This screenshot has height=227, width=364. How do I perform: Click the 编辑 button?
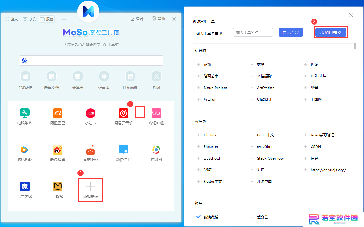(x=137, y=19)
